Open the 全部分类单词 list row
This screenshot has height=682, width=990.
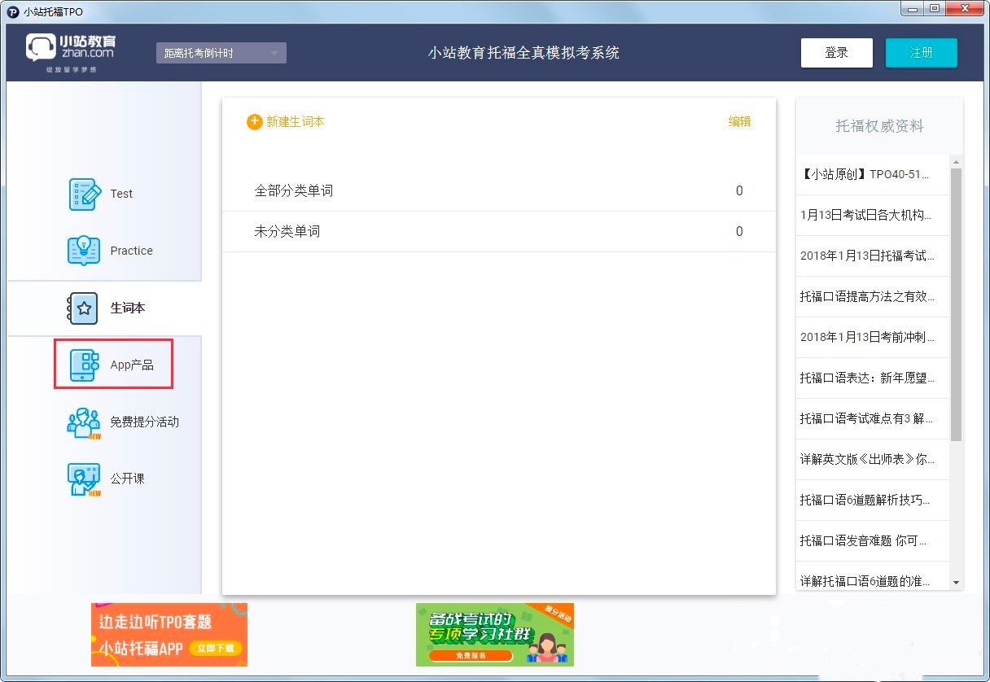pos(498,190)
